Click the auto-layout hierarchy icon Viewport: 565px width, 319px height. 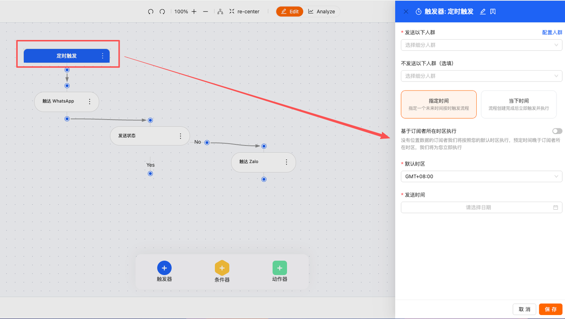220,11
